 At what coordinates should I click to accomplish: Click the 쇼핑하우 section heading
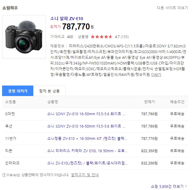coord(10,8)
